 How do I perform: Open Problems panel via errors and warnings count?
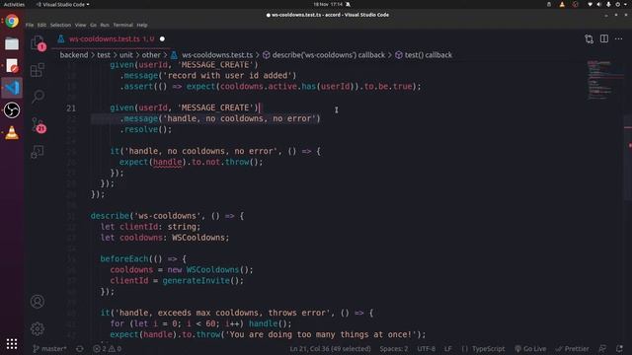108,348
